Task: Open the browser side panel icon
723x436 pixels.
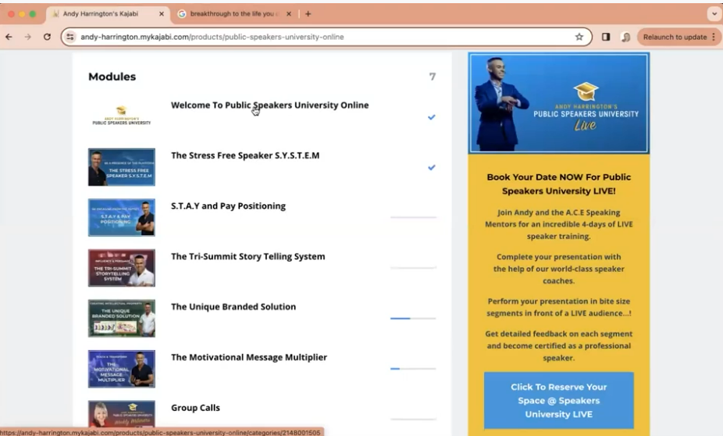Action: 606,37
